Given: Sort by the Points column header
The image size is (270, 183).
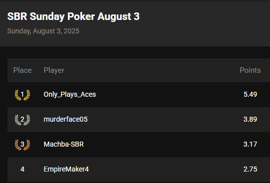Looking at the screenshot, I should coord(250,70).
